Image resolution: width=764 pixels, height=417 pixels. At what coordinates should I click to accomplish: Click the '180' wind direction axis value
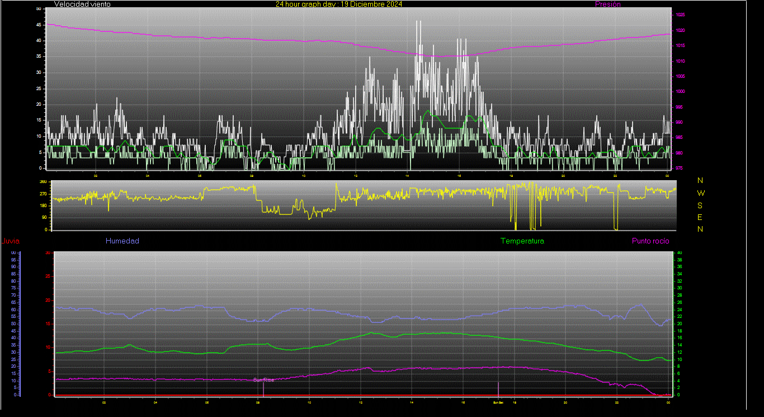[x=43, y=206]
